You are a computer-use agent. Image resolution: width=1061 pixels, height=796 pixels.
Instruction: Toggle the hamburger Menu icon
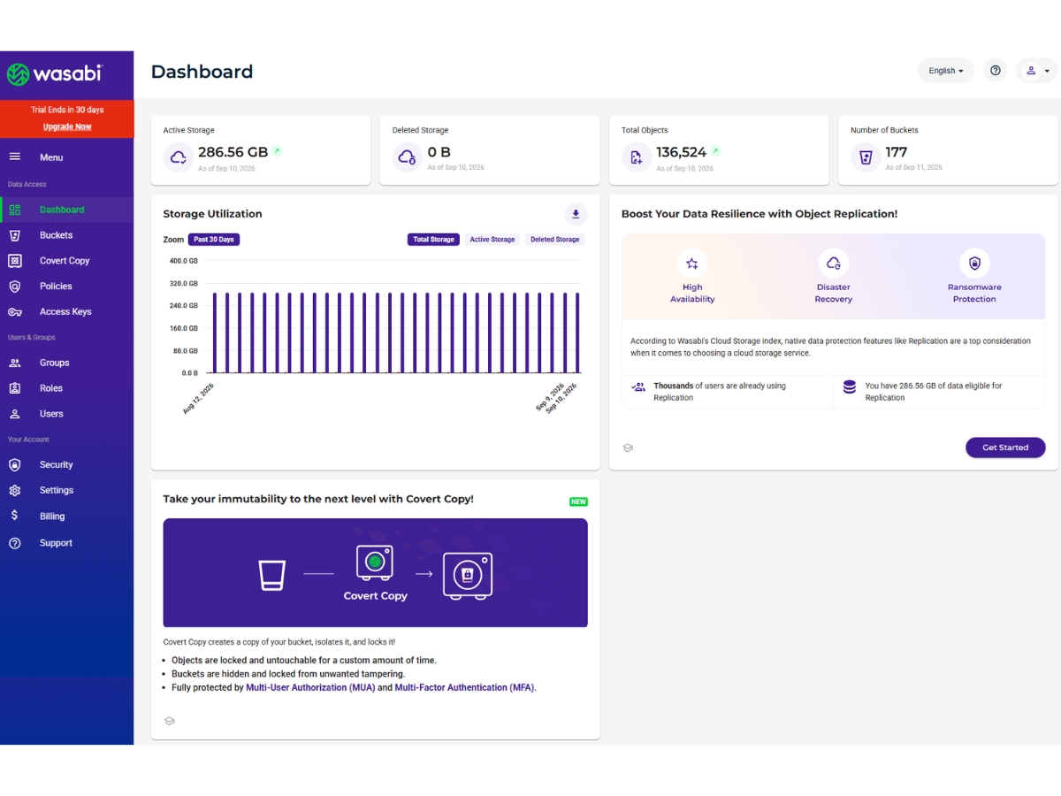(x=14, y=157)
